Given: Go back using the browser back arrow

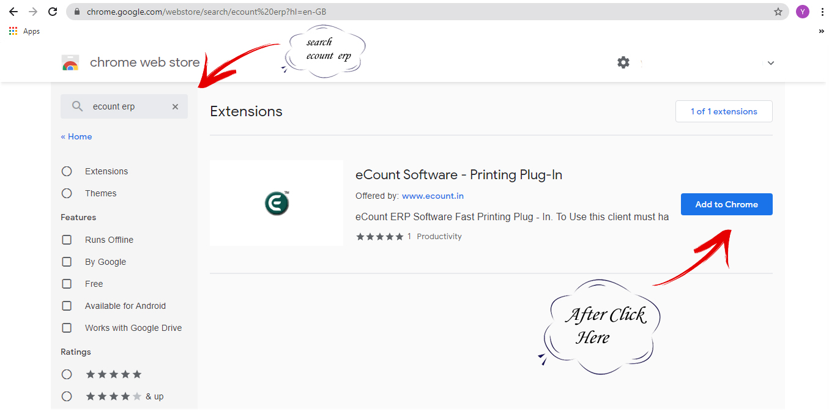Looking at the screenshot, I should pos(13,12).
